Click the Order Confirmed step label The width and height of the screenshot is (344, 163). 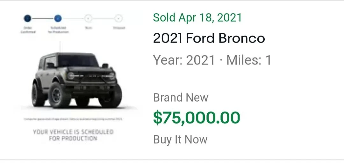pos(28,30)
